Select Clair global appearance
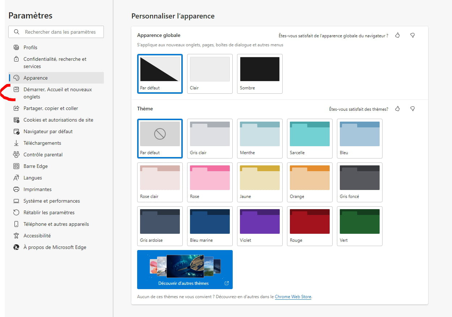This screenshot has width=452, height=317. (x=210, y=74)
